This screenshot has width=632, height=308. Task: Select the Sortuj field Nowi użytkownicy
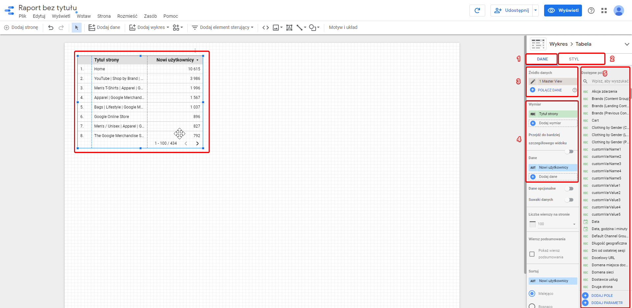pos(553,281)
